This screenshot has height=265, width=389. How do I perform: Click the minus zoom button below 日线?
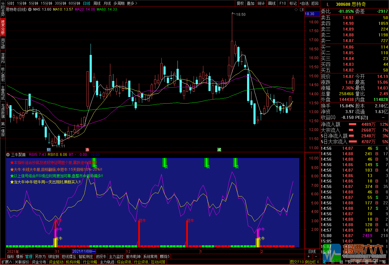coord(316,257)
